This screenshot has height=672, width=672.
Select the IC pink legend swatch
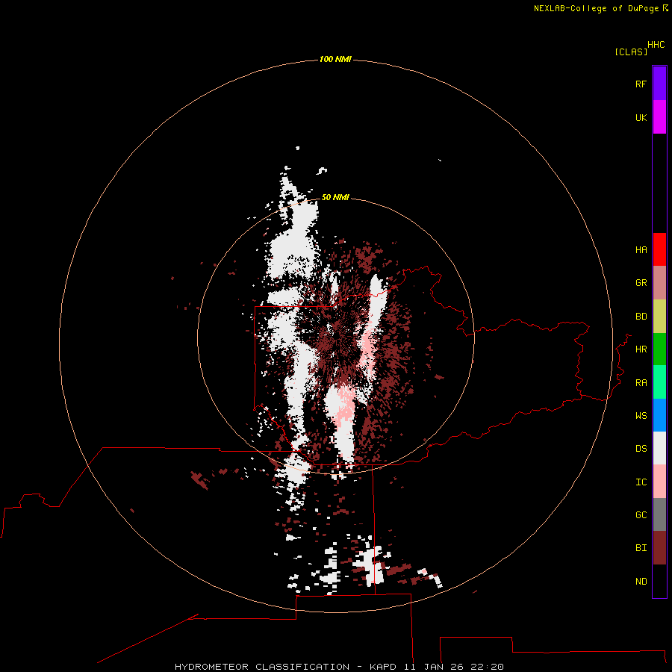pyautogui.click(x=659, y=482)
